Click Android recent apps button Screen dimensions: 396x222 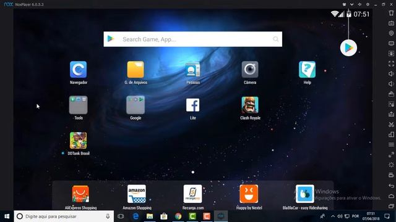[391, 206]
